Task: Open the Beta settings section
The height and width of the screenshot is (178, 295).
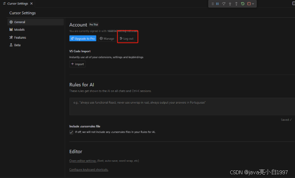Action: (35, 45)
